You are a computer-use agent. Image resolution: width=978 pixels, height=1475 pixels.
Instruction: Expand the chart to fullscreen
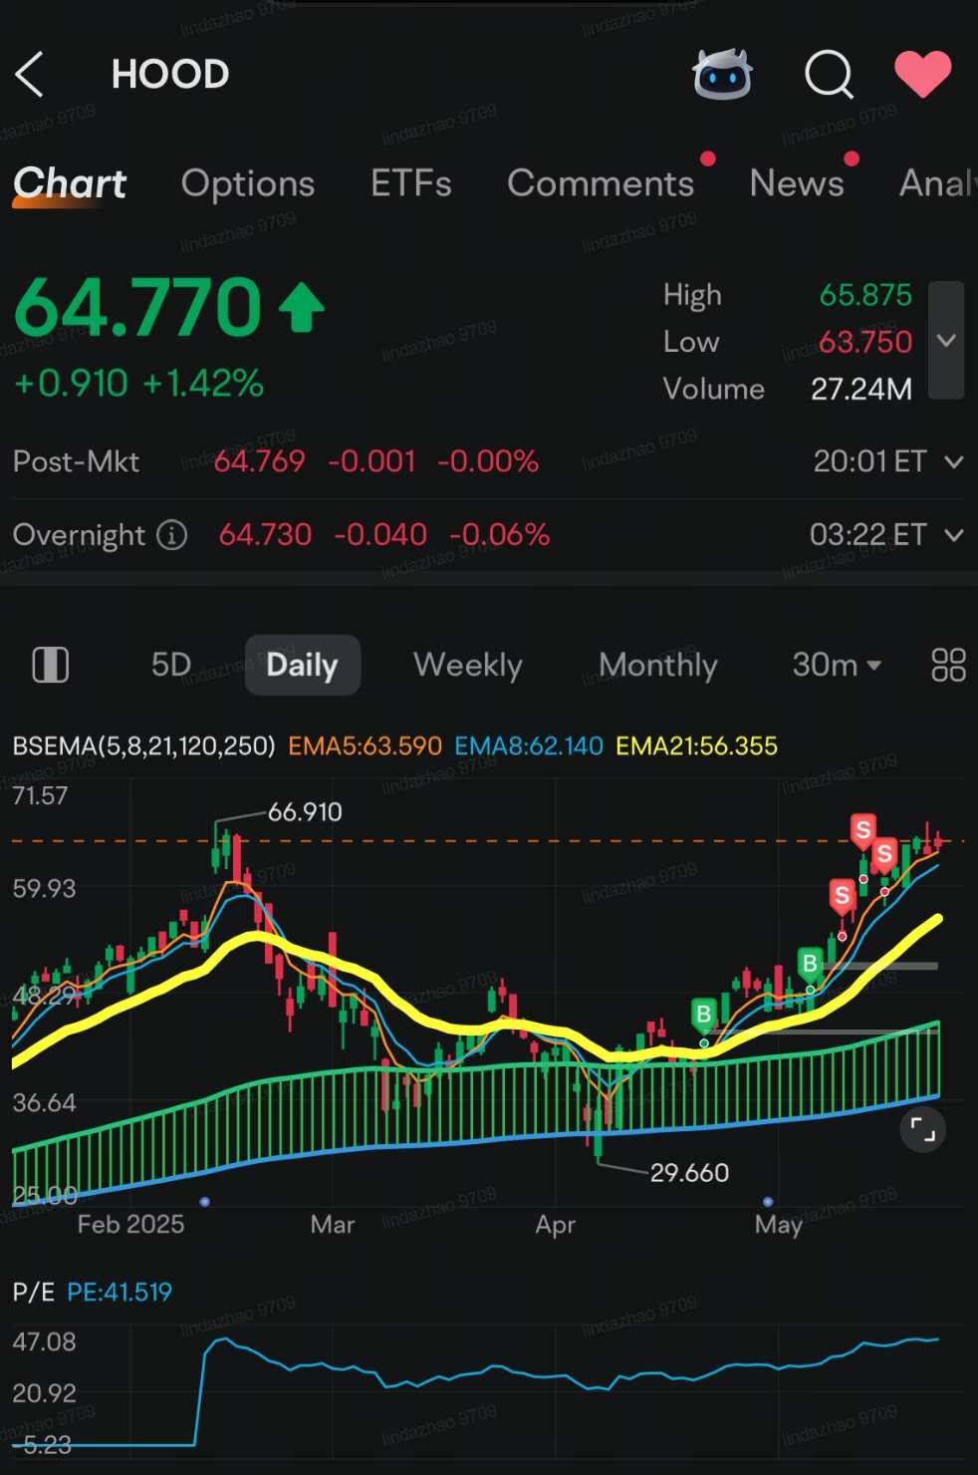point(923,1130)
